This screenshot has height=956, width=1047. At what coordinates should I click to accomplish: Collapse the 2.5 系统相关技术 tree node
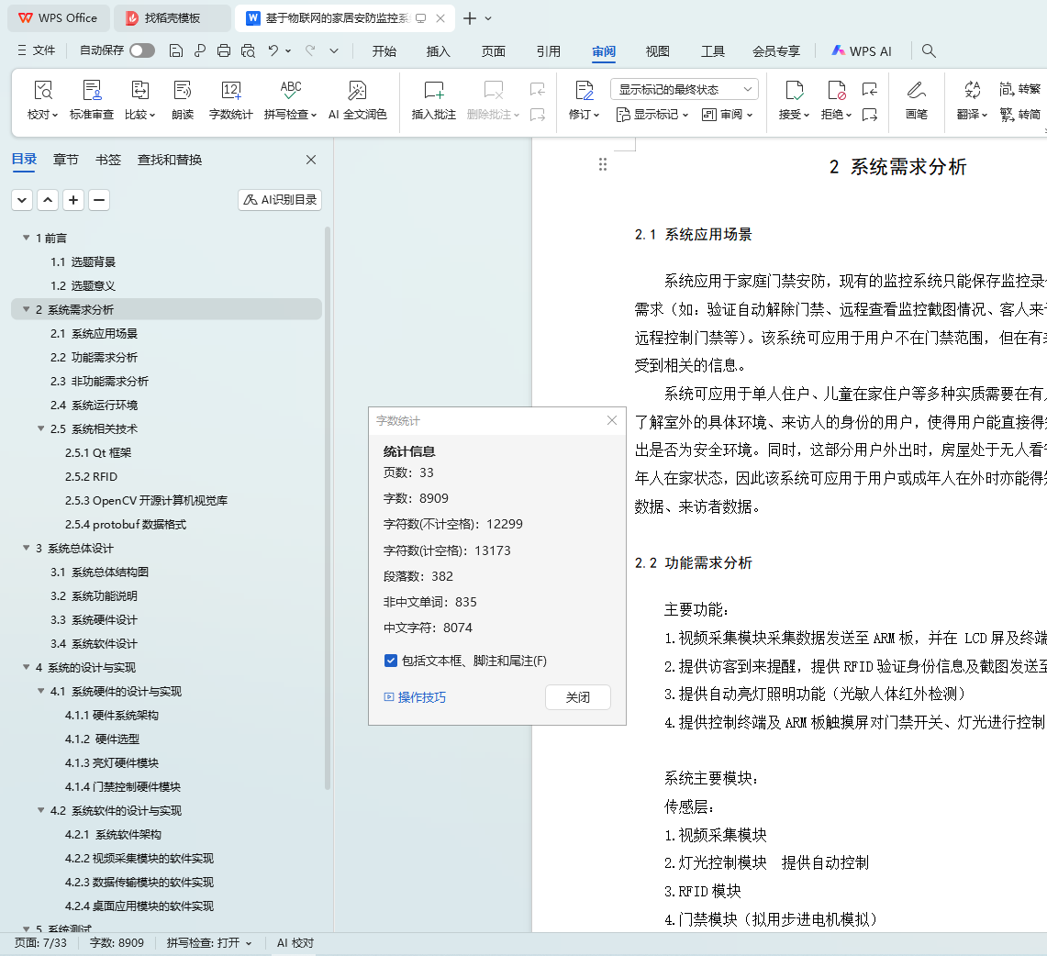(x=41, y=428)
